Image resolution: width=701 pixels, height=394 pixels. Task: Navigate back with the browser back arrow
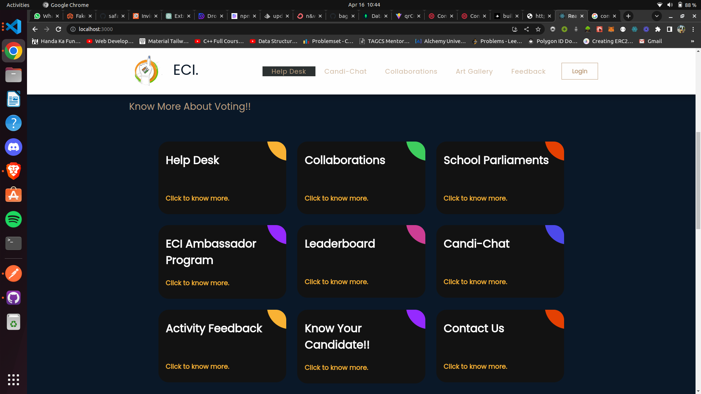pyautogui.click(x=35, y=29)
